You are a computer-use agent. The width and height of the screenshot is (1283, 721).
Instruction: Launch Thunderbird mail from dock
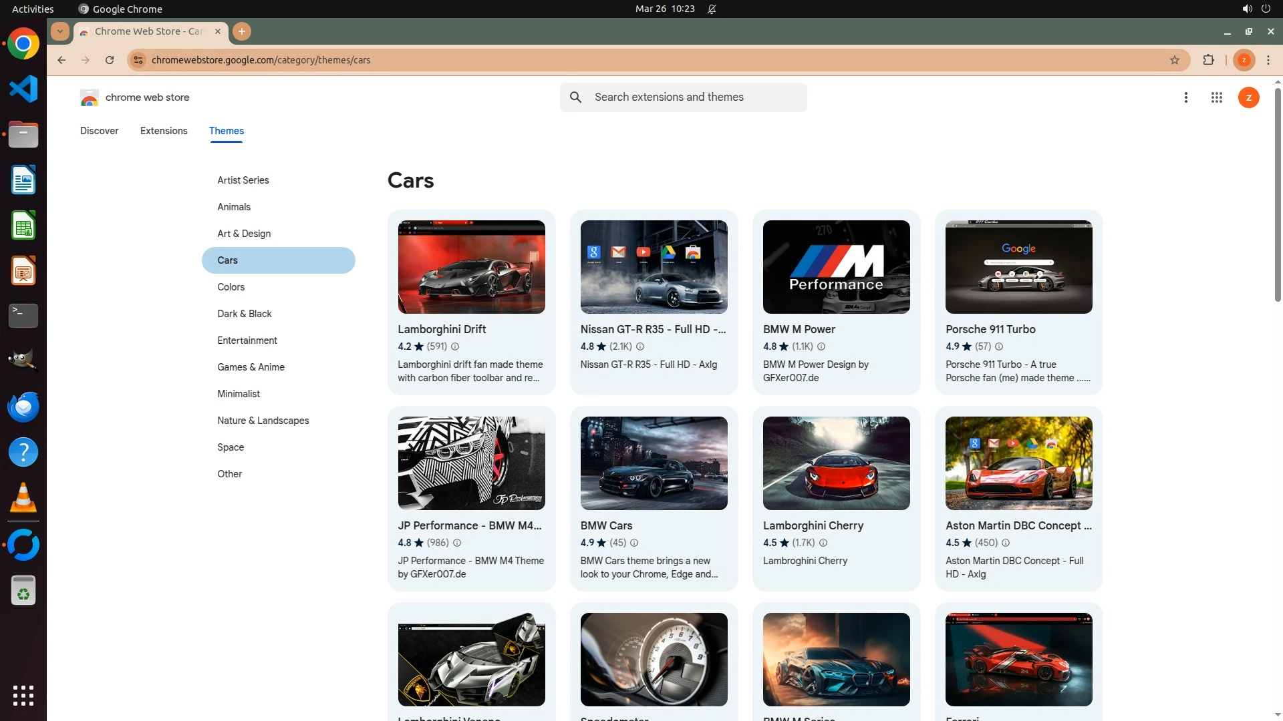tap(23, 407)
